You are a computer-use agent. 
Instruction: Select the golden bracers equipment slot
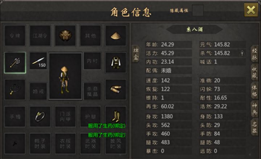[116, 90]
